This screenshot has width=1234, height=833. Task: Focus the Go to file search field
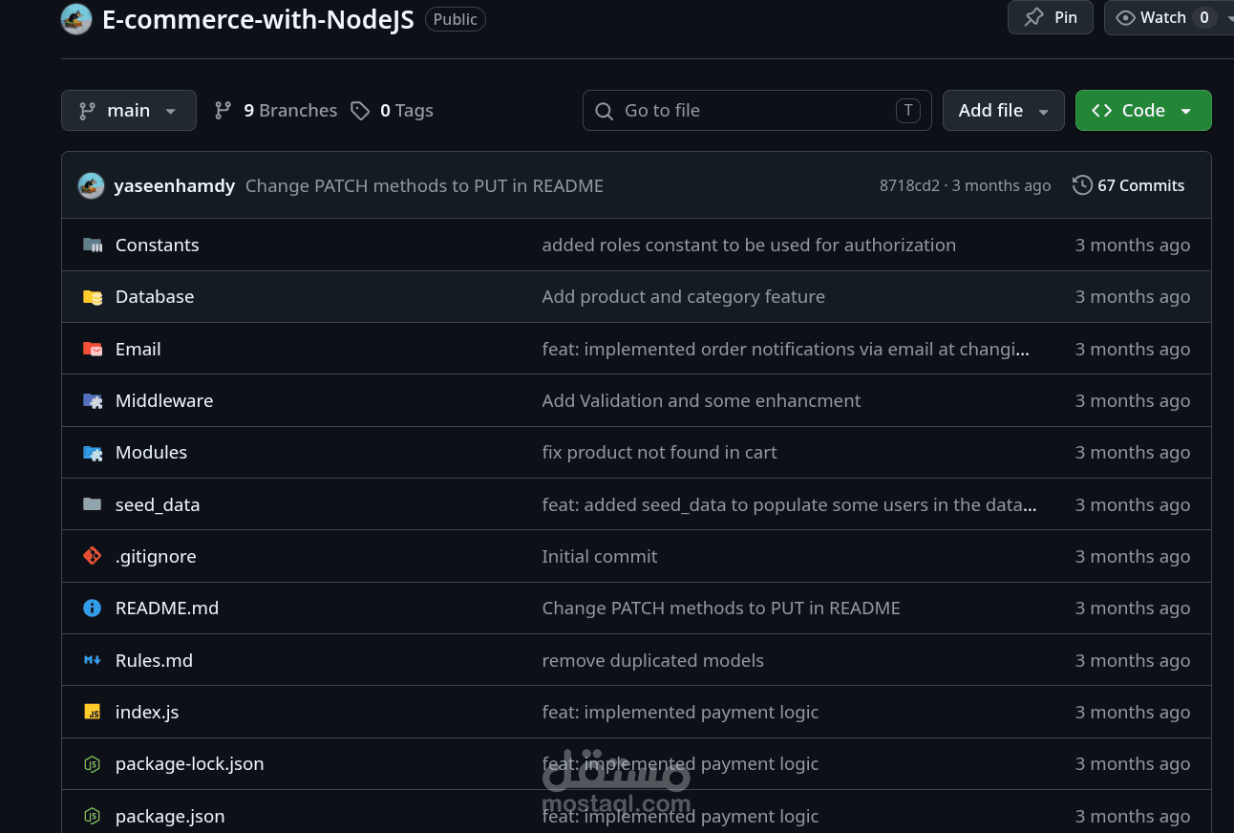pyautogui.click(x=757, y=110)
